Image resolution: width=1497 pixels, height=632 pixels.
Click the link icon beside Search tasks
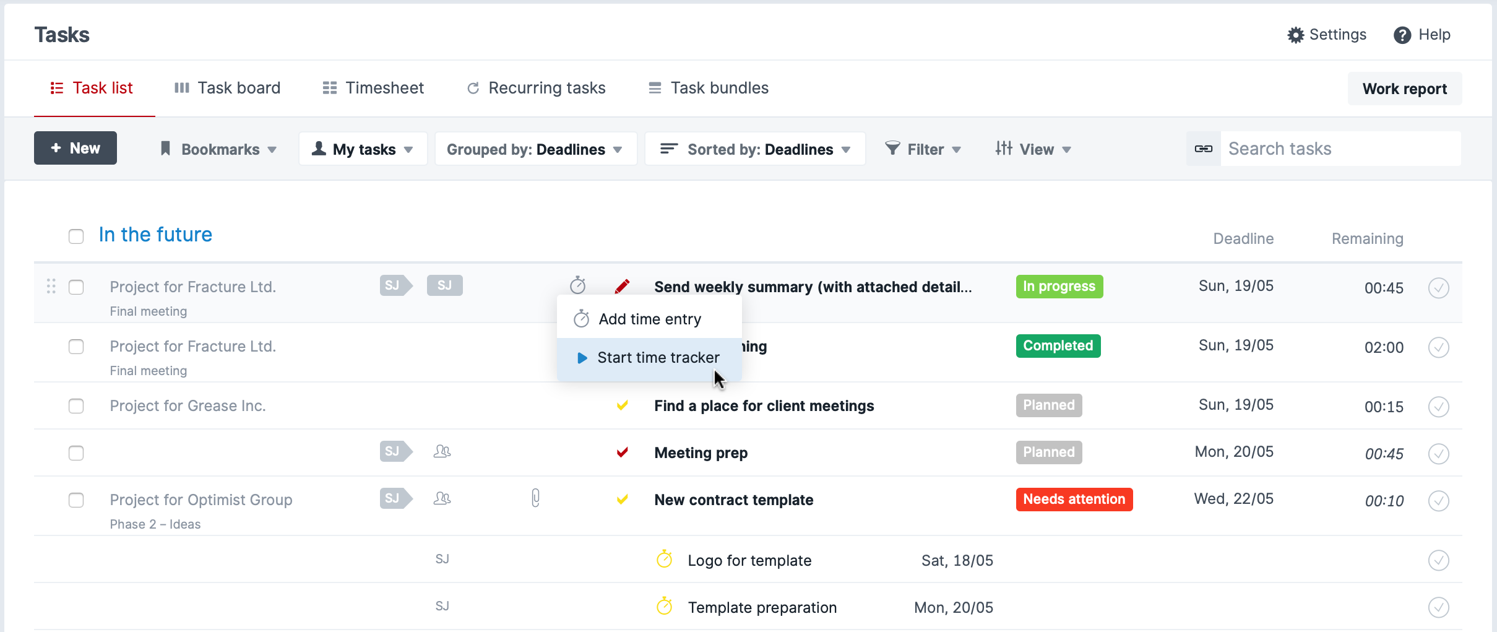tap(1203, 149)
